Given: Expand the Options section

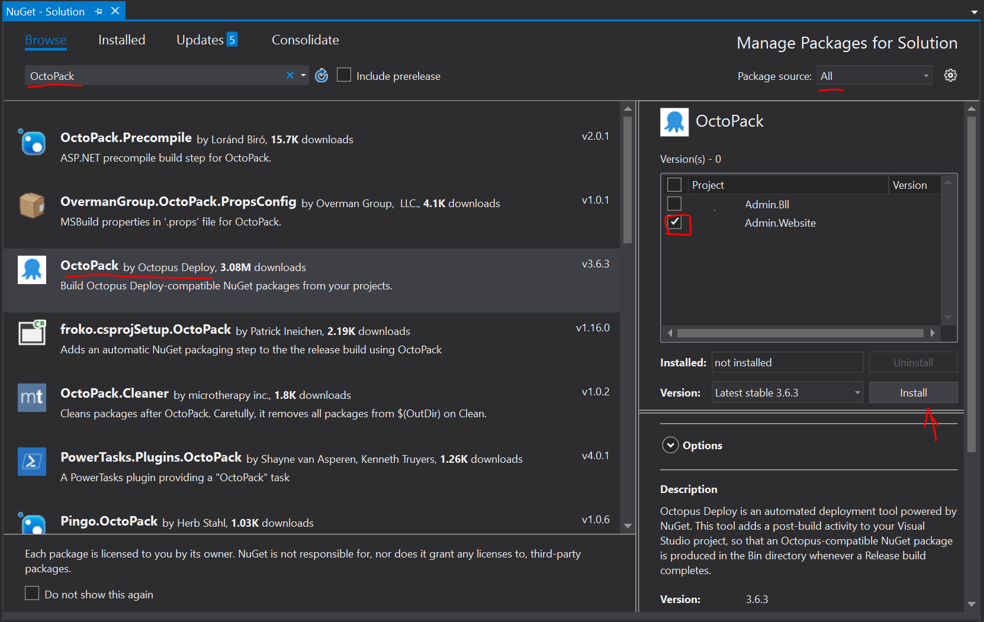Looking at the screenshot, I should (x=670, y=445).
